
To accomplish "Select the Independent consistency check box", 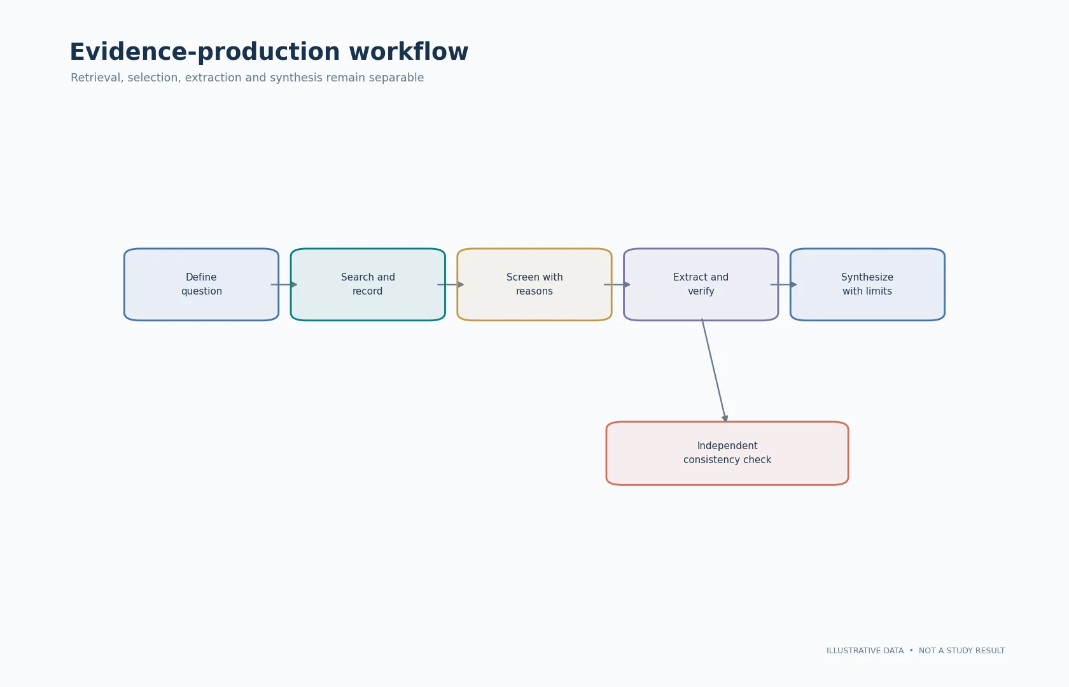I will 727,453.
